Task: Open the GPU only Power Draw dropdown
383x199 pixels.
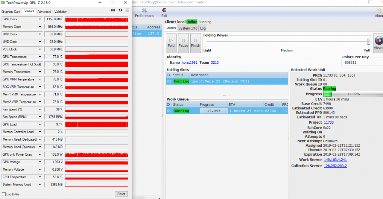Action: (39, 154)
